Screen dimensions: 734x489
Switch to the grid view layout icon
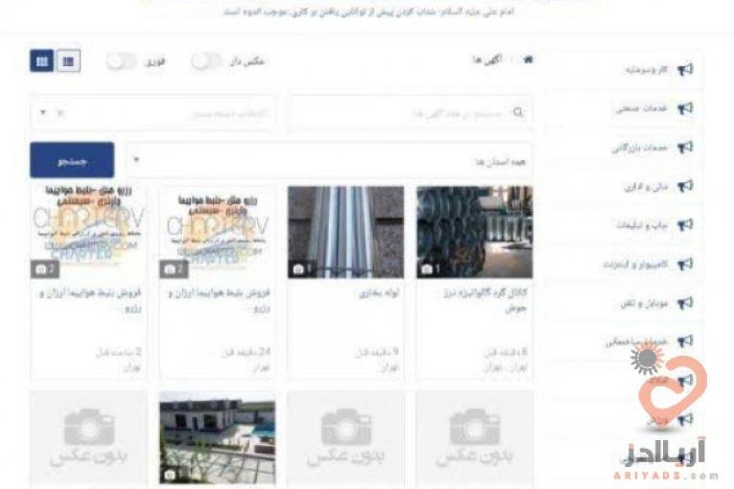click(41, 61)
